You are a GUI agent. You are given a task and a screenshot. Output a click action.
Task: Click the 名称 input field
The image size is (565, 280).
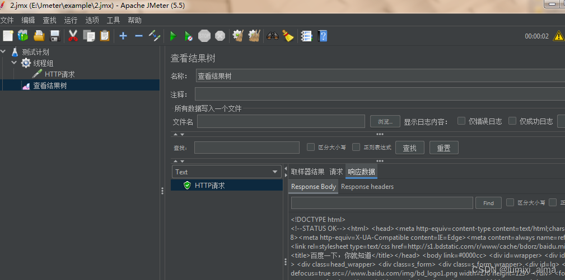(381, 76)
